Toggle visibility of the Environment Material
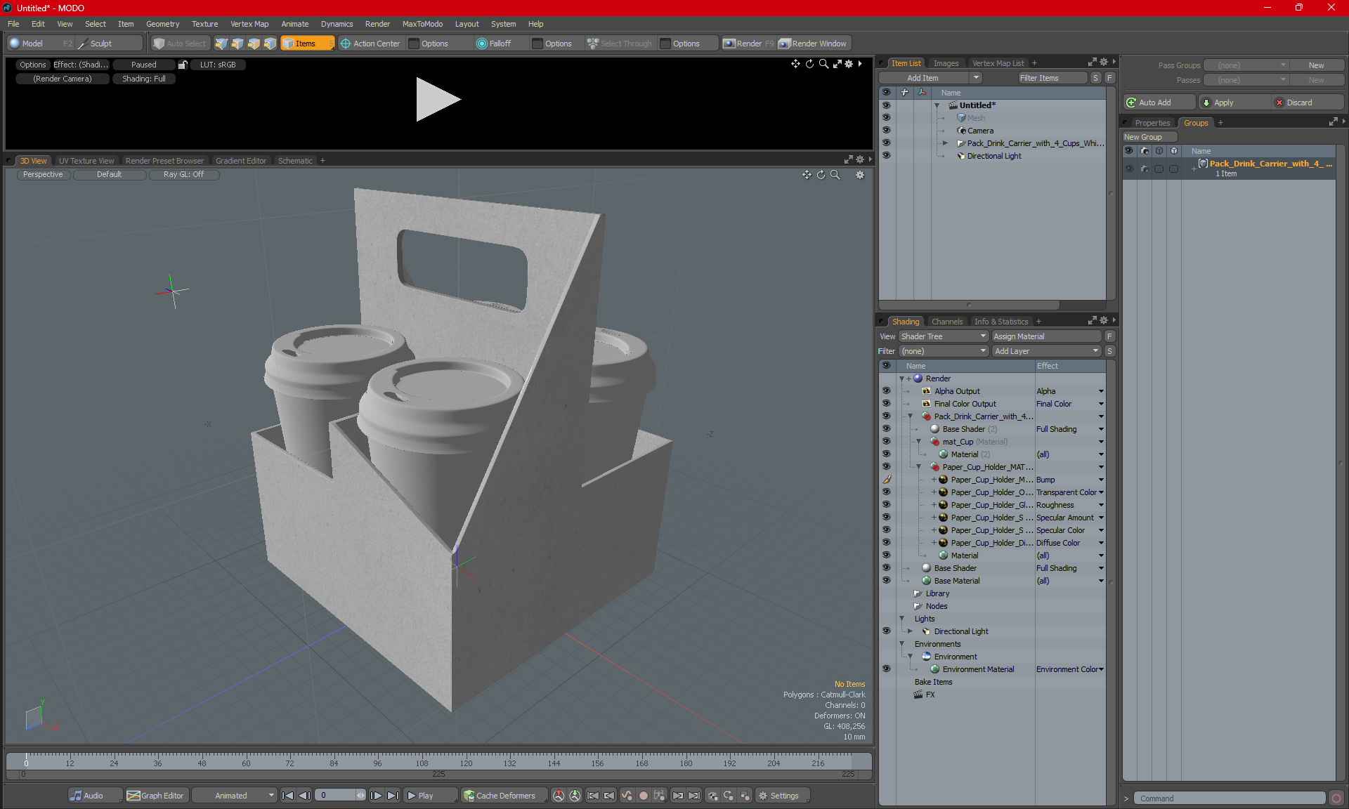This screenshot has height=809, width=1349. [x=886, y=669]
